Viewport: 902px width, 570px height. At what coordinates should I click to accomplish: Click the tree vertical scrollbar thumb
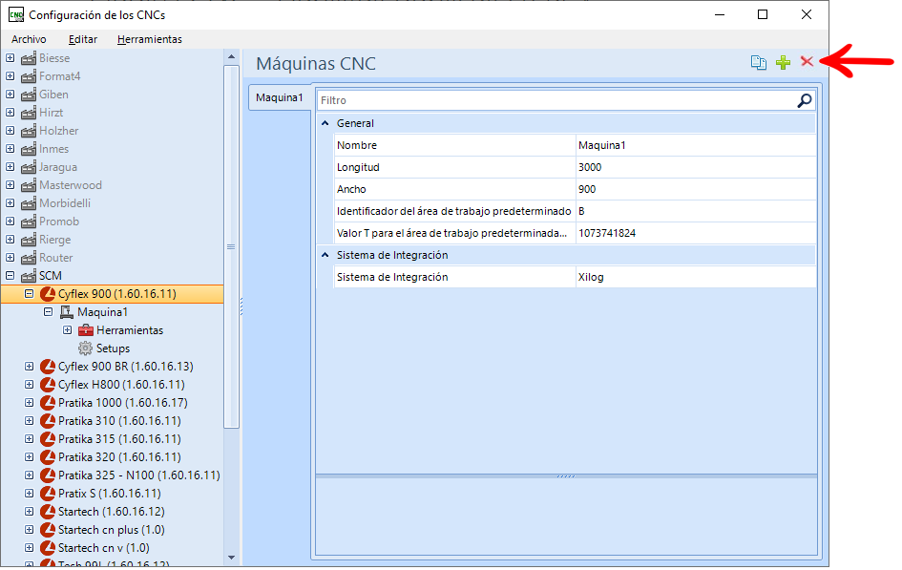231,246
